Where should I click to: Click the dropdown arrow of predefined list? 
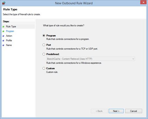tap(133, 59)
